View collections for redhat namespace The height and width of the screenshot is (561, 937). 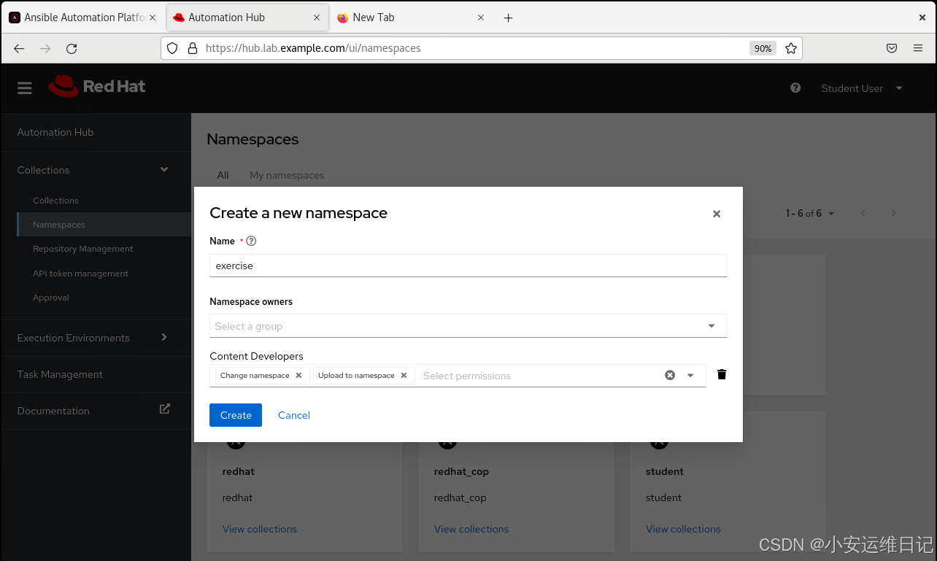point(260,529)
